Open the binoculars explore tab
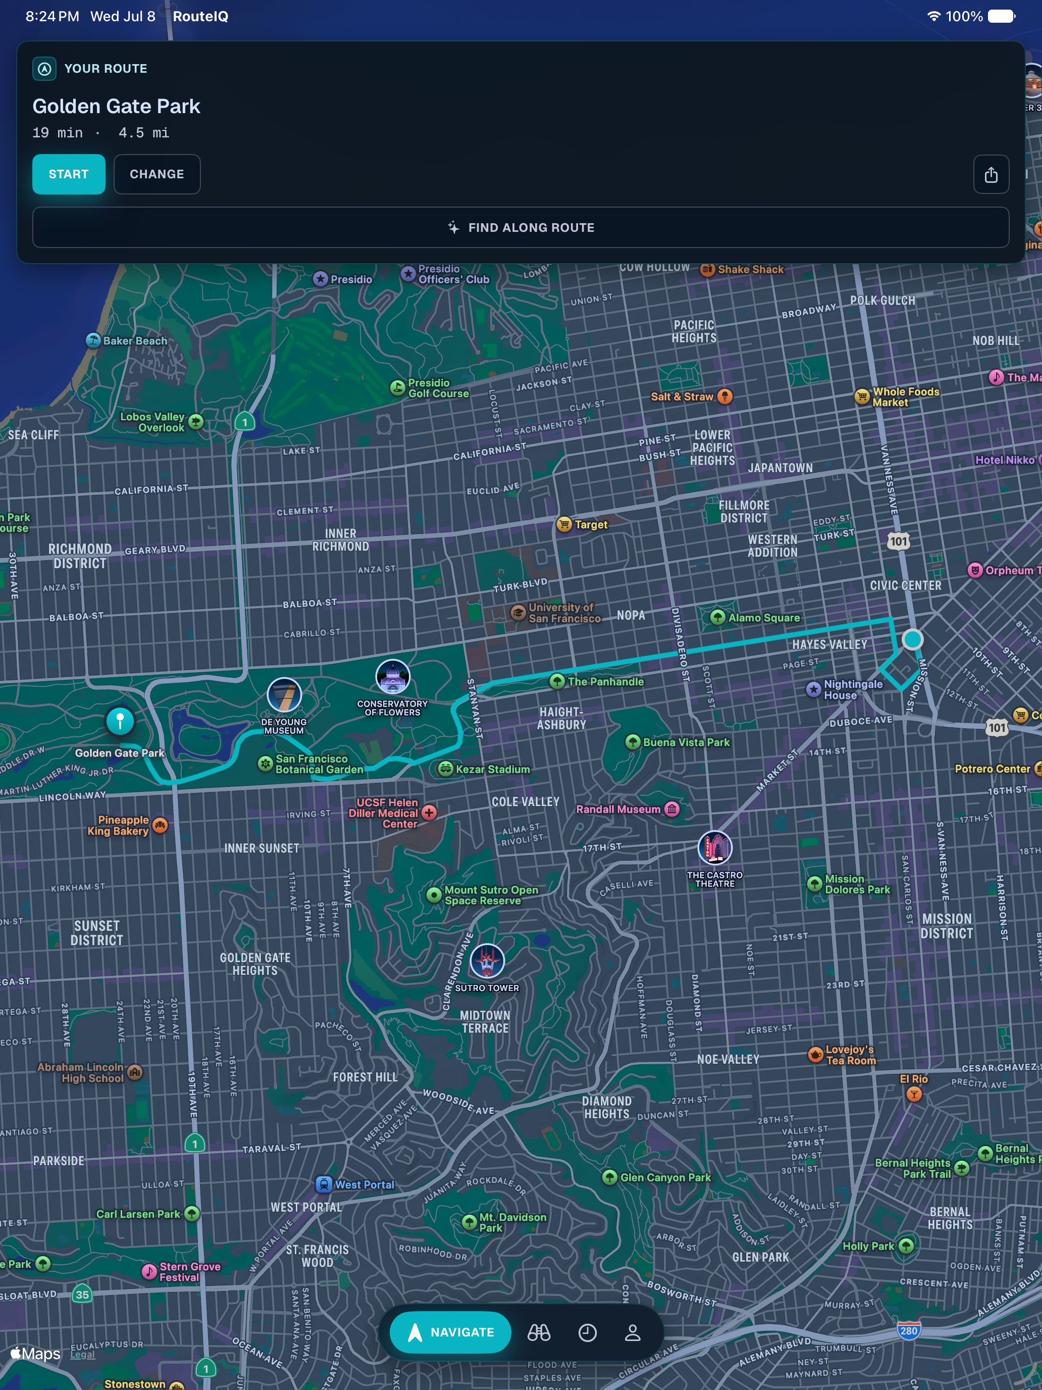This screenshot has width=1042, height=1390. [538, 1332]
